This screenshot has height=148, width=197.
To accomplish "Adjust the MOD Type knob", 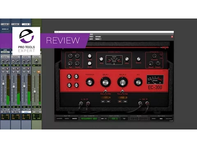I will [x=70, y=63].
